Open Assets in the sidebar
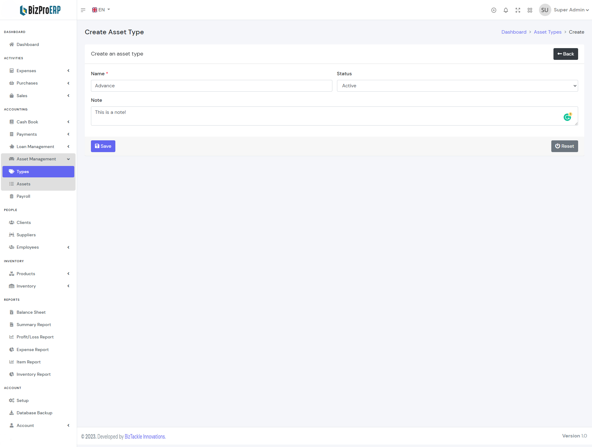Viewport: 592px width, 447px height. 23,184
